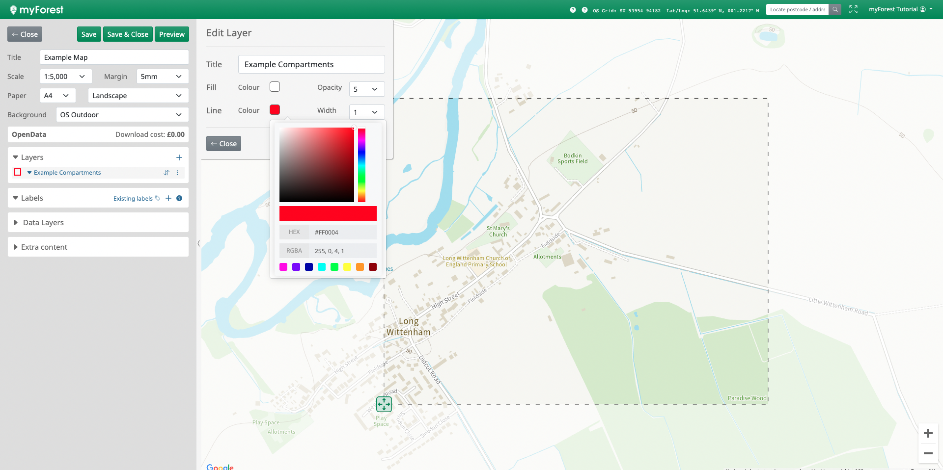The width and height of the screenshot is (943, 470).
Task: Open Example Compartments layer options menu
Action: click(x=177, y=173)
